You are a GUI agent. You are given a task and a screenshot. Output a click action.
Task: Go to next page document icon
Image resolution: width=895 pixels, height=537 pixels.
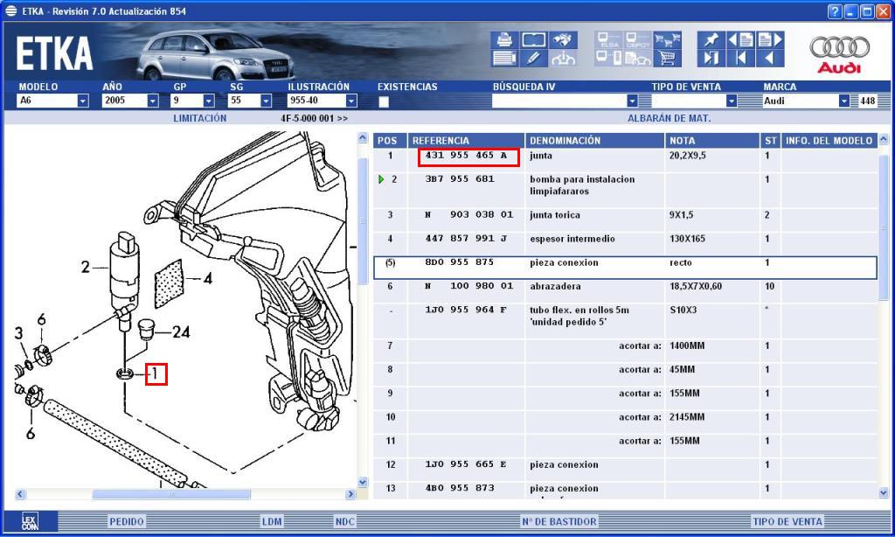pyautogui.click(x=770, y=39)
